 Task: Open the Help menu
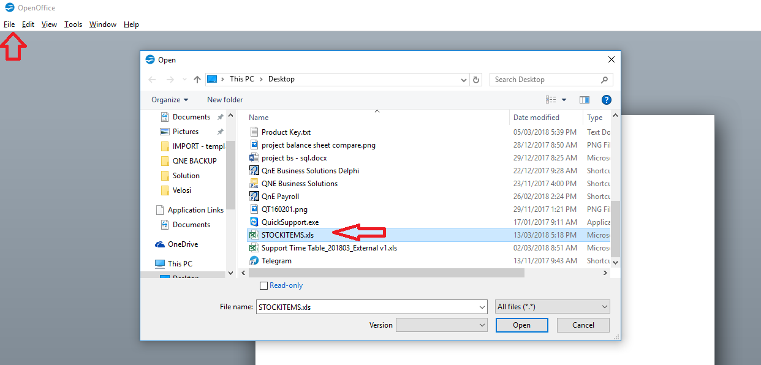131,24
